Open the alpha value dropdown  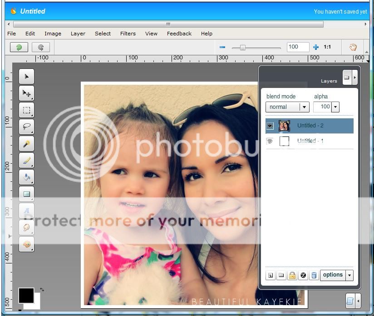click(335, 107)
